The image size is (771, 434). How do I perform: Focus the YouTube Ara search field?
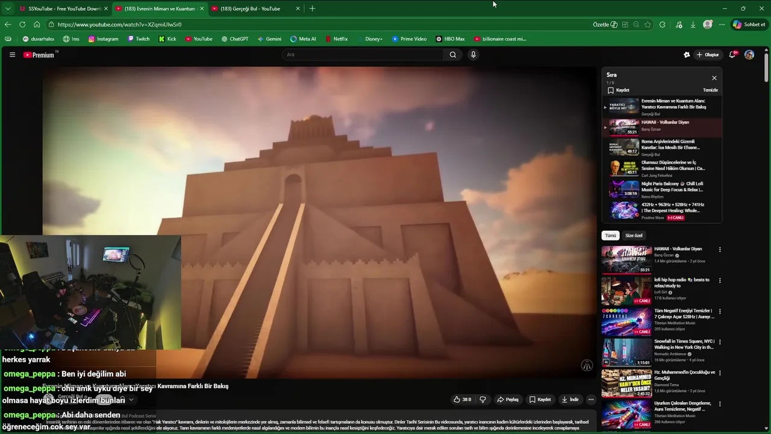tap(363, 55)
